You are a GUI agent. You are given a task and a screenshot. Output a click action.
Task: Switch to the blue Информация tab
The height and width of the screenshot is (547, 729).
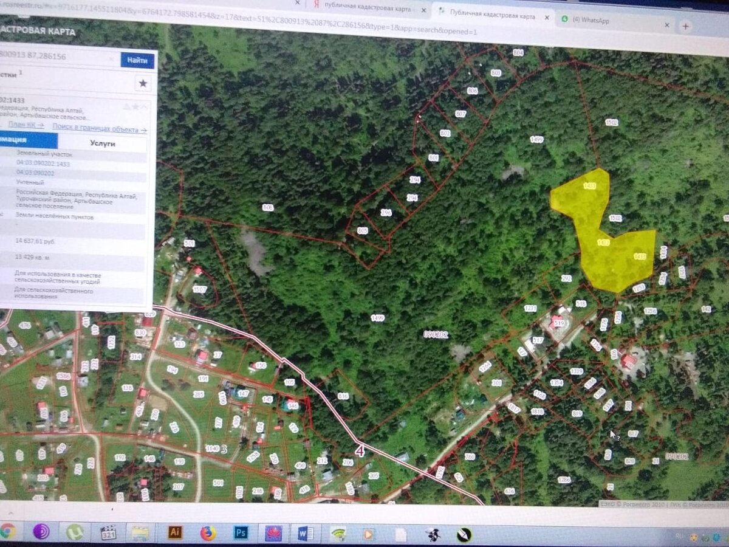click(x=28, y=140)
